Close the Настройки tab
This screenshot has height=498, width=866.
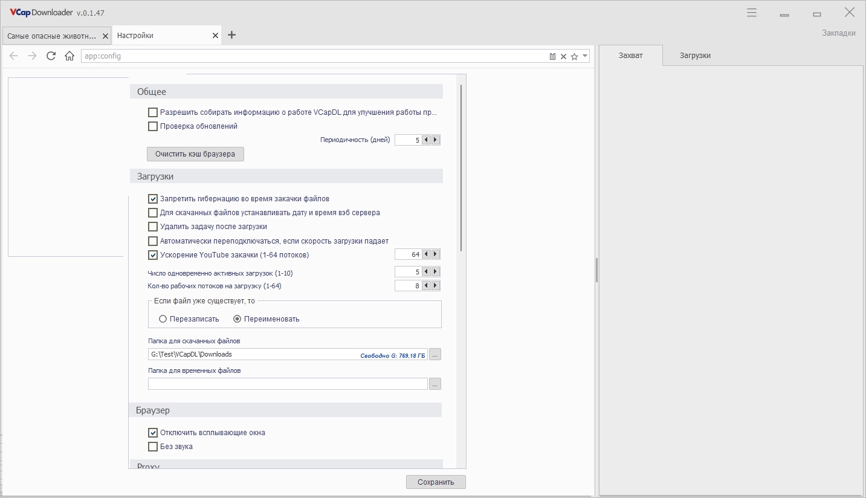(215, 36)
